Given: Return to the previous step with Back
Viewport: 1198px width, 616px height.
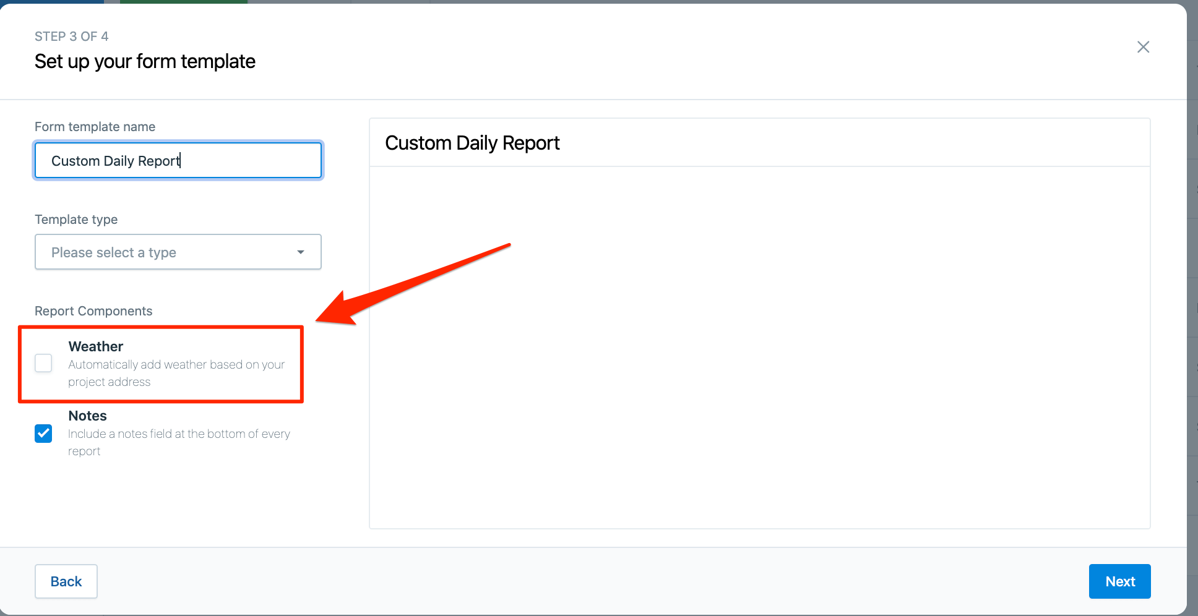Looking at the screenshot, I should [66, 581].
